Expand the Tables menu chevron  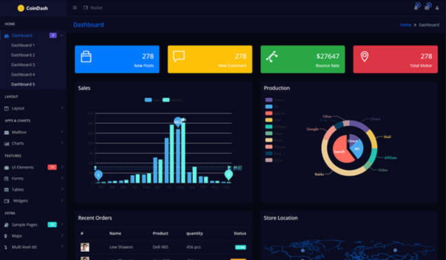(x=62, y=189)
